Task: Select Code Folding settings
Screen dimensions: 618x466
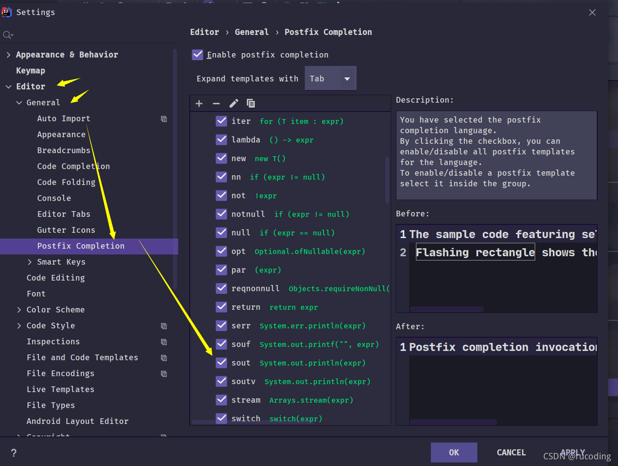Action: click(66, 182)
